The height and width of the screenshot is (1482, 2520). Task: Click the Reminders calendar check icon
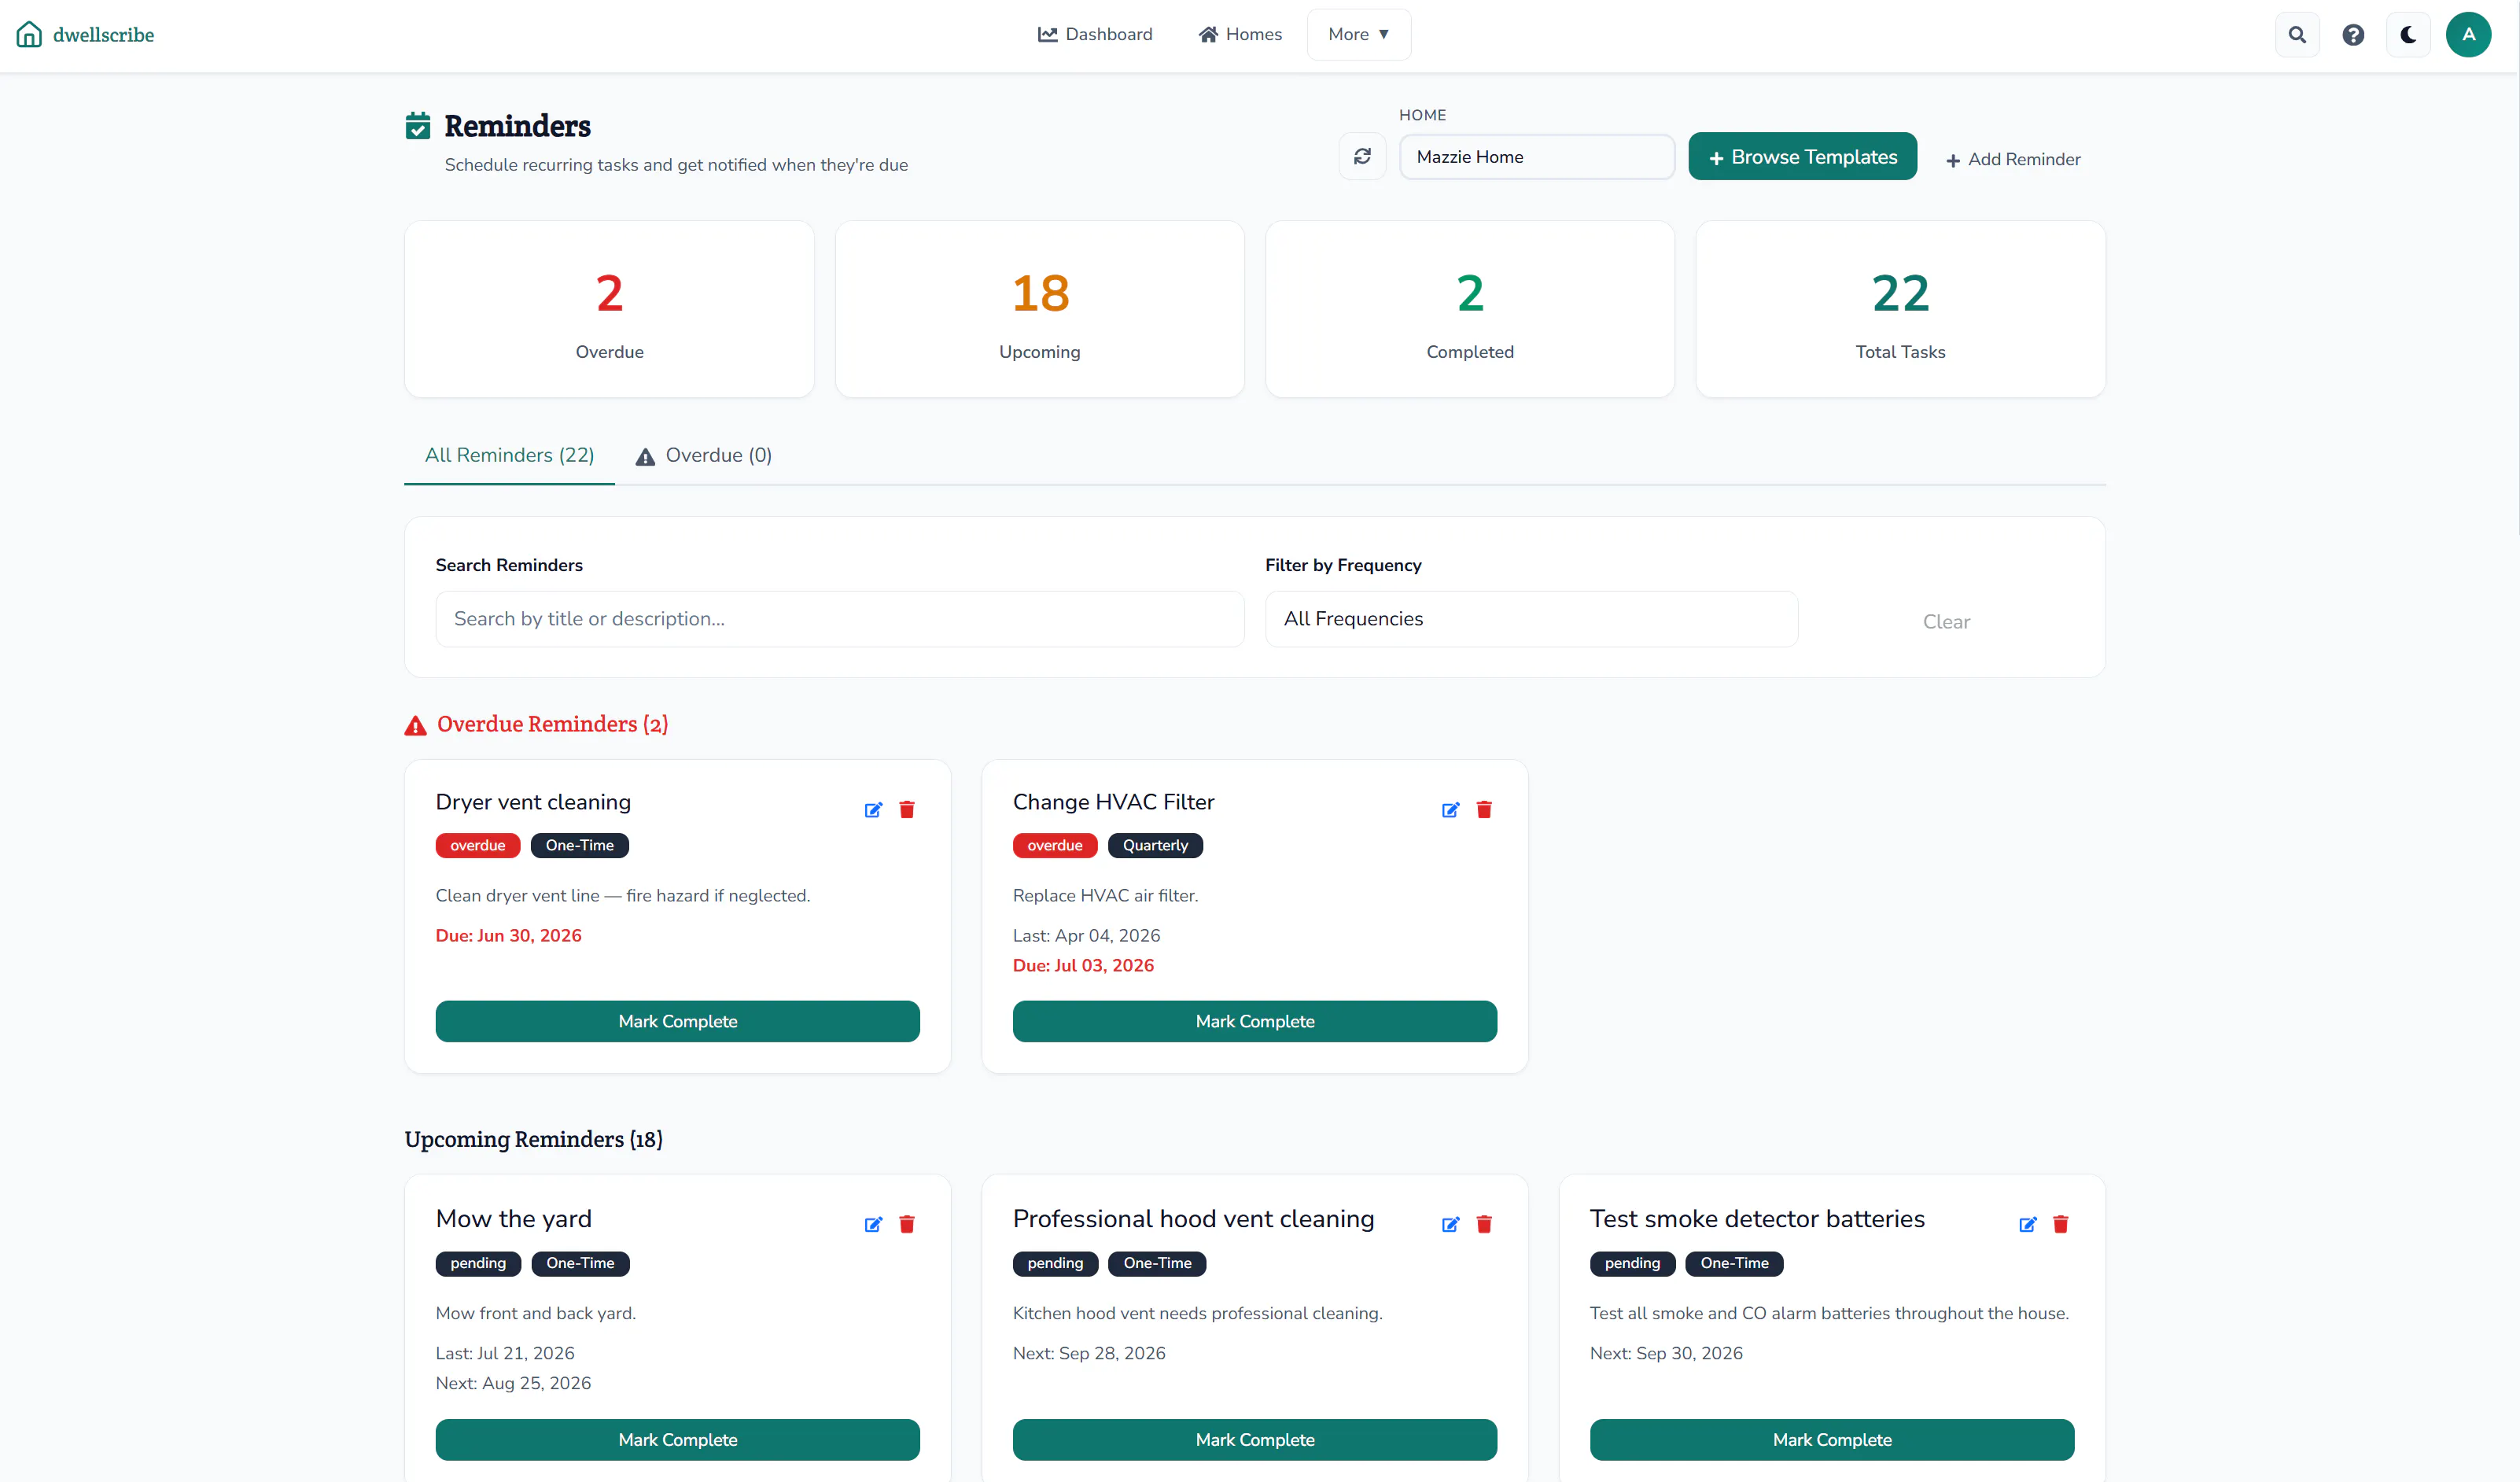tap(418, 126)
